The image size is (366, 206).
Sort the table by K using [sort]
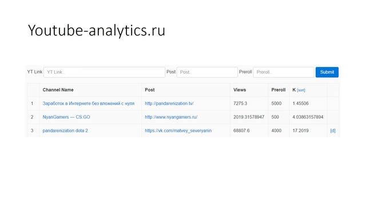point(301,90)
